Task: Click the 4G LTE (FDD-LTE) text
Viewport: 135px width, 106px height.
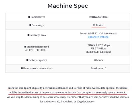Action: tap(36, 50)
